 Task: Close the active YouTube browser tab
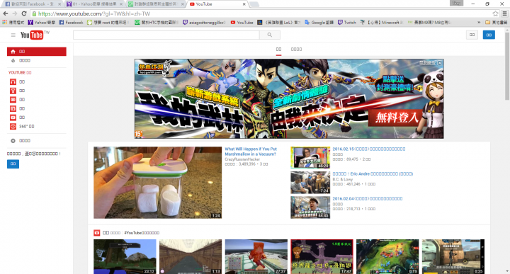click(x=244, y=4)
